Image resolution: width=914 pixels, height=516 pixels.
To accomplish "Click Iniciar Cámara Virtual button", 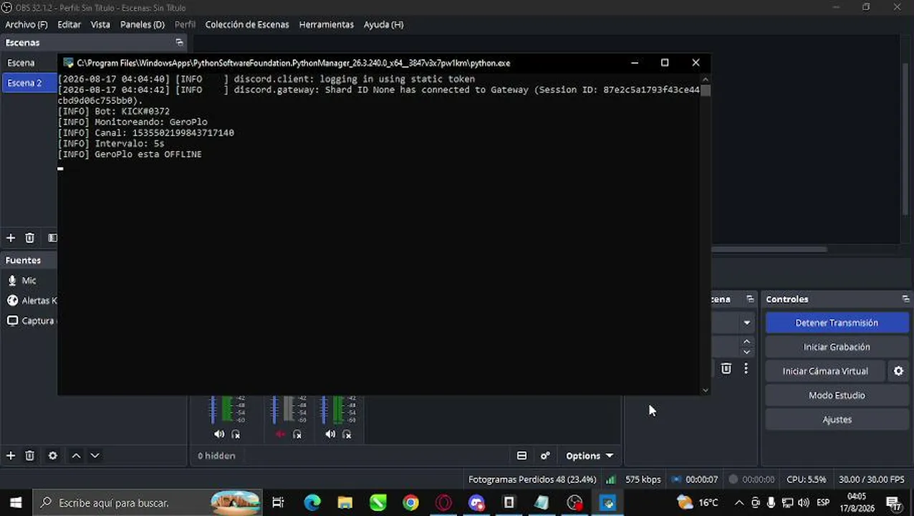I will pyautogui.click(x=825, y=371).
